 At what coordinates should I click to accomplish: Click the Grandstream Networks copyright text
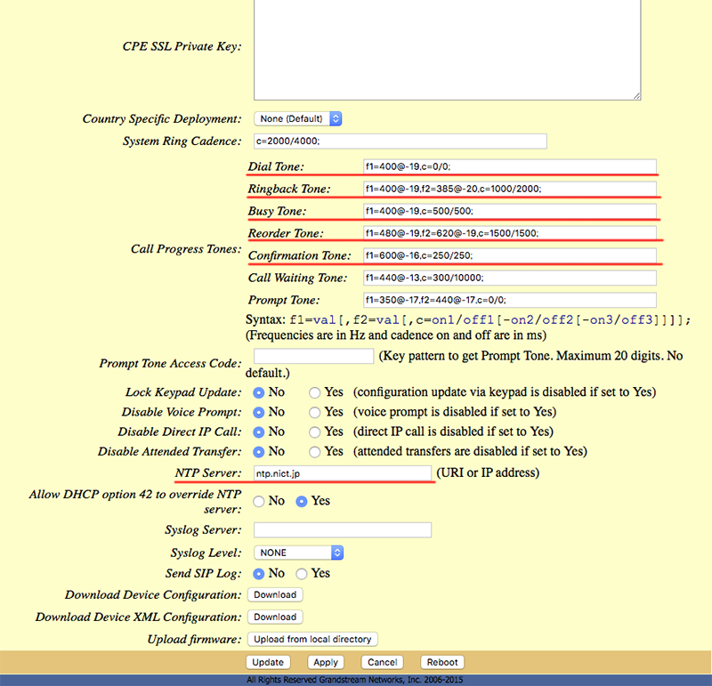click(354, 680)
